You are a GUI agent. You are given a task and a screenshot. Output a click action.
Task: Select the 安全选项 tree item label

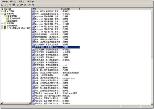click(13, 21)
